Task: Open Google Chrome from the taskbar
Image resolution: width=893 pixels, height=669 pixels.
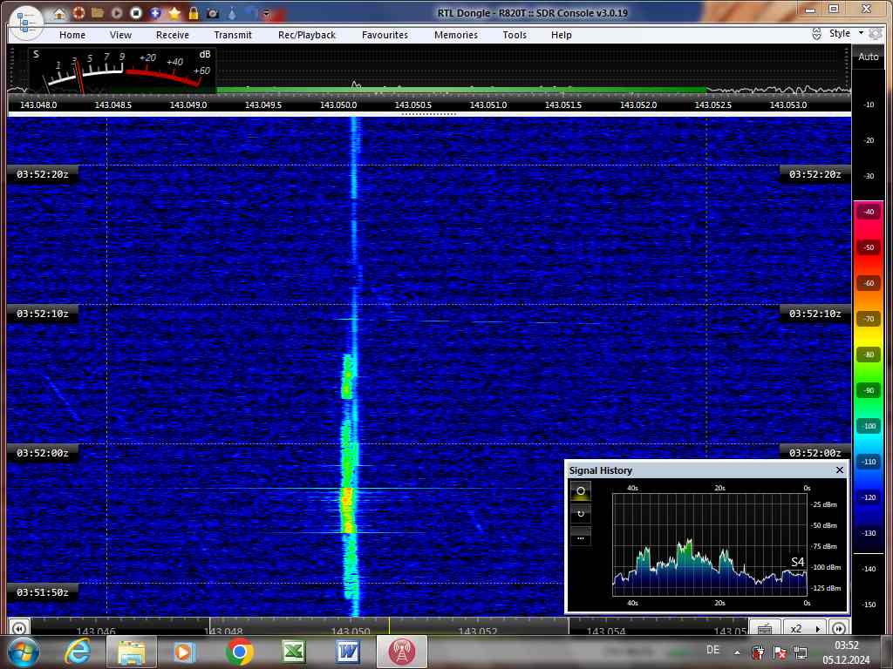Action: (239, 652)
